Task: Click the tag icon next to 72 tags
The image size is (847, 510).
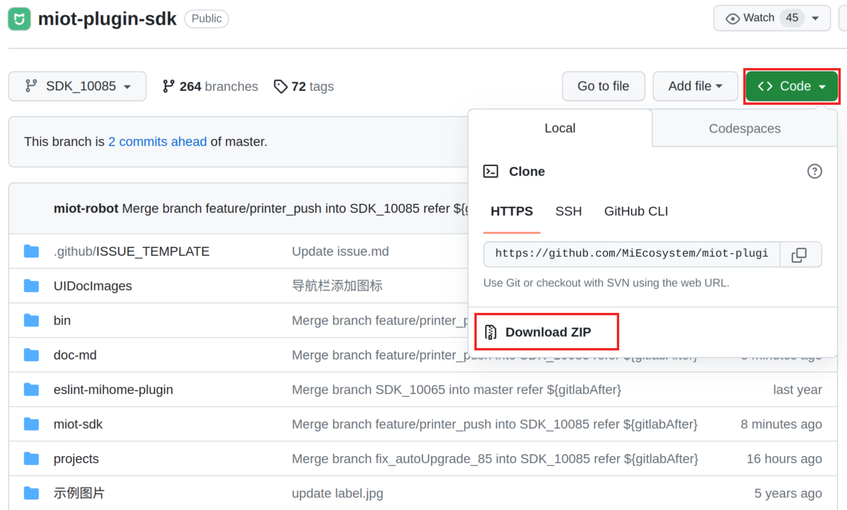Action: (280, 86)
